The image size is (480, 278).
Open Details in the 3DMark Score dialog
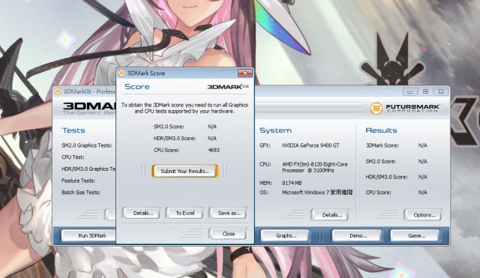coord(142,213)
